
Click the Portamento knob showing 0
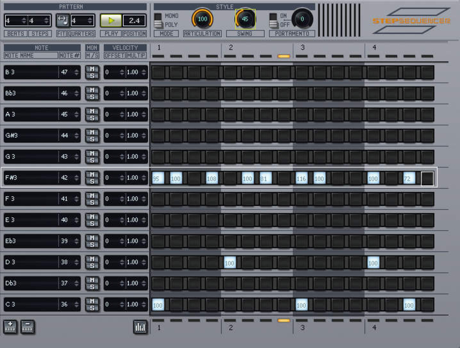(302, 19)
